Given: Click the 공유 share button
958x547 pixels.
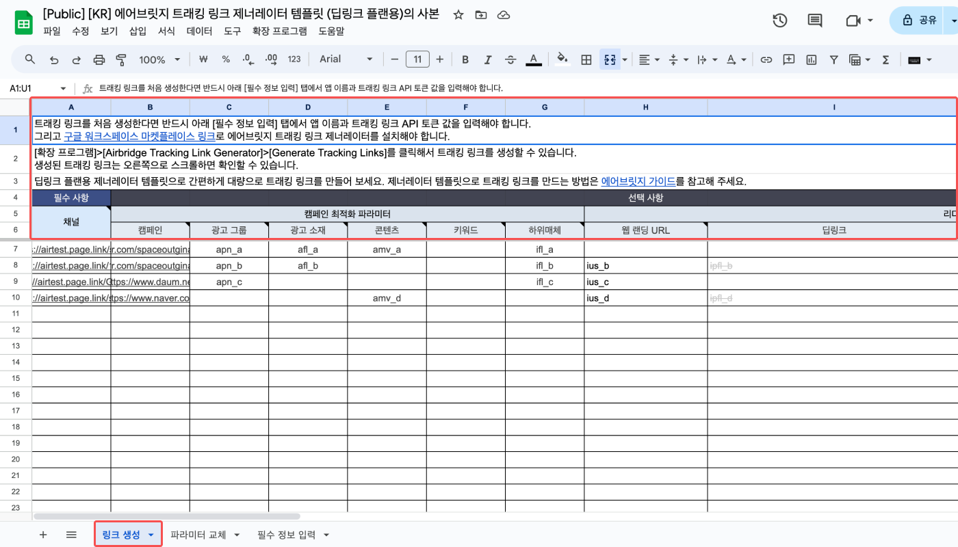Looking at the screenshot, I should click(920, 21).
